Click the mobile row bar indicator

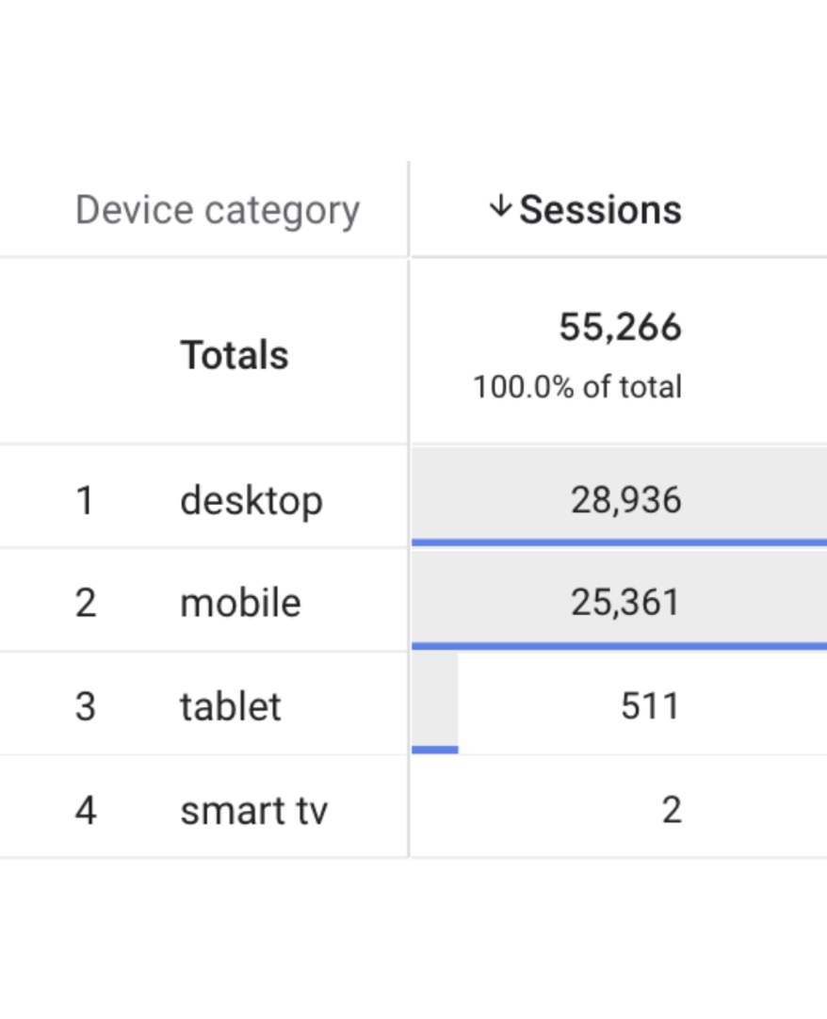click(x=617, y=645)
